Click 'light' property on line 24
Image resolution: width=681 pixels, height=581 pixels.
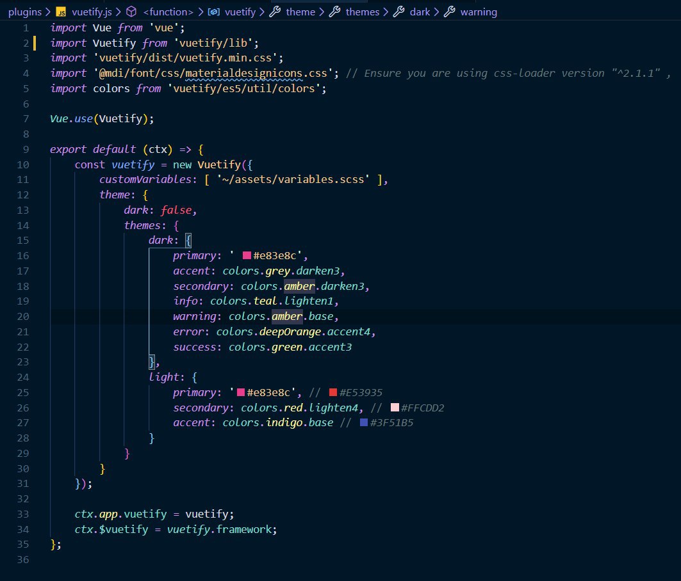[x=164, y=378]
